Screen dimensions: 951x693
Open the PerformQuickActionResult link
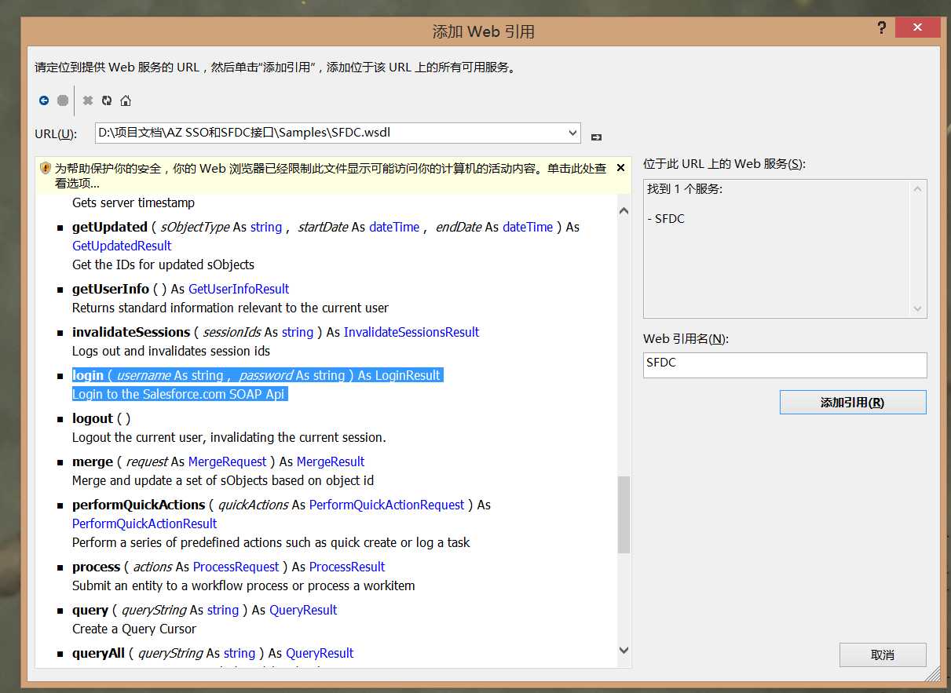pos(144,523)
